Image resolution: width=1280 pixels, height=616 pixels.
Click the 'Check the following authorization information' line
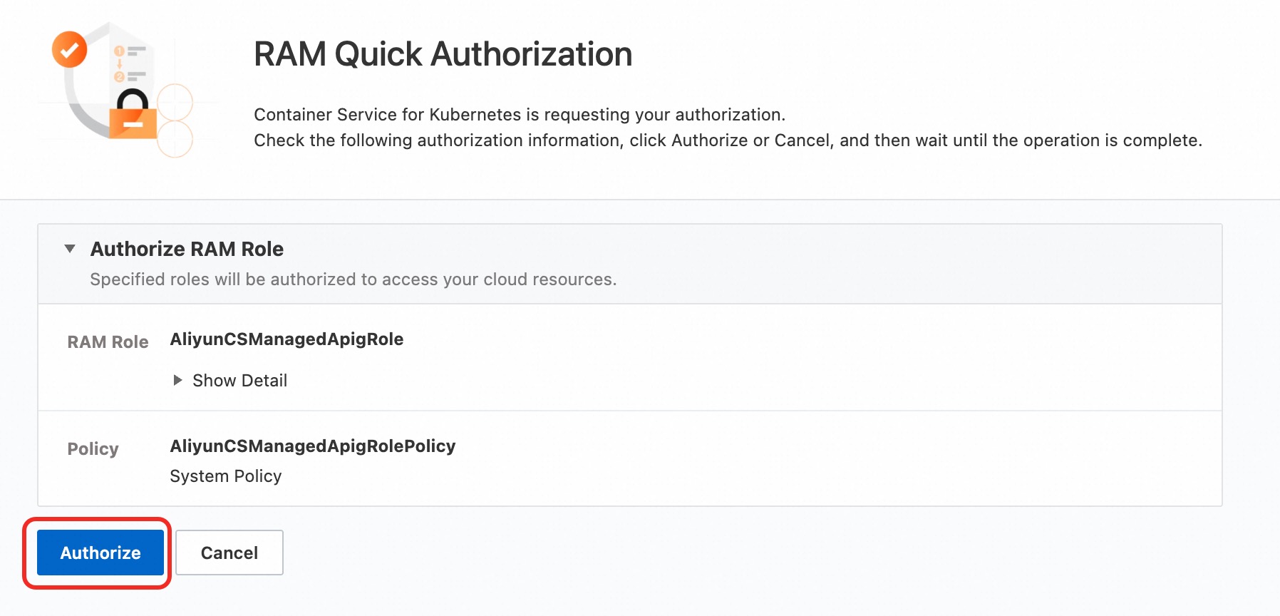[727, 140]
